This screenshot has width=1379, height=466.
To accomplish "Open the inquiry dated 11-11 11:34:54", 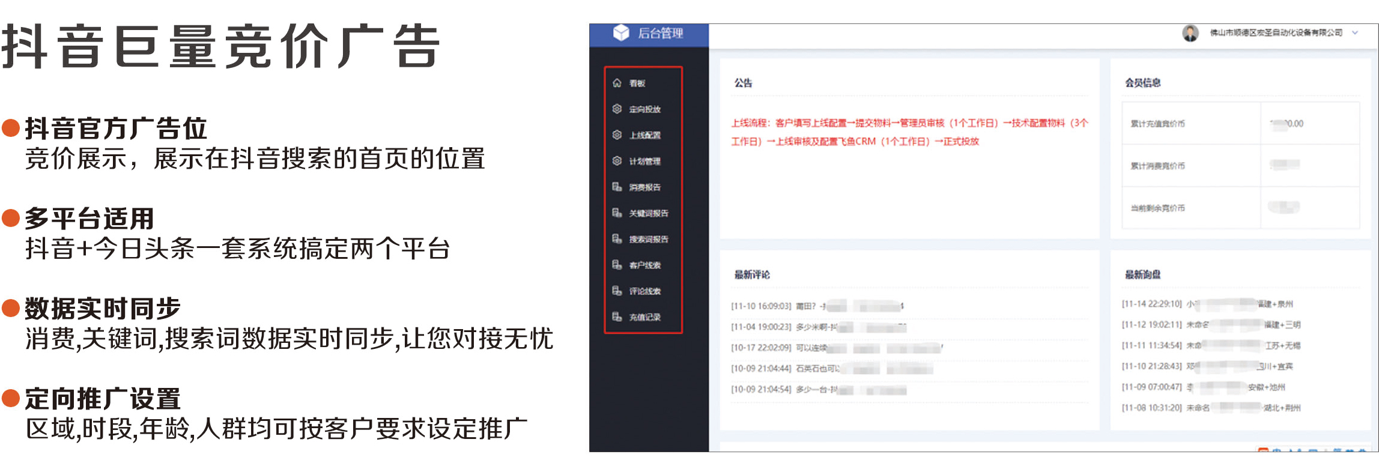I will click(x=1211, y=345).
